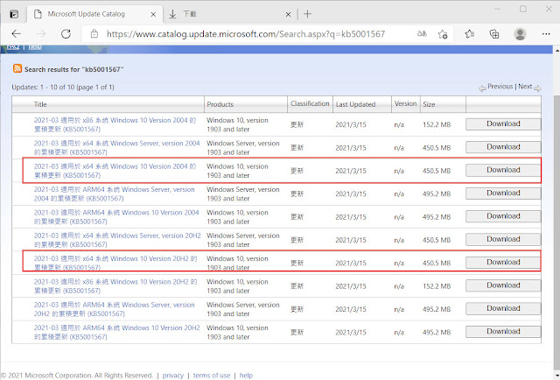560x380 pixels.
Task: Open x86 Windows 10 Version 20H2 title link
Action: coord(115,286)
